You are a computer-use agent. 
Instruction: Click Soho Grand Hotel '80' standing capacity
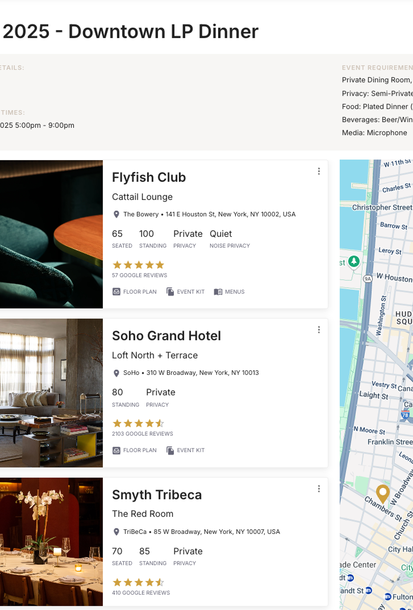pyautogui.click(x=118, y=392)
